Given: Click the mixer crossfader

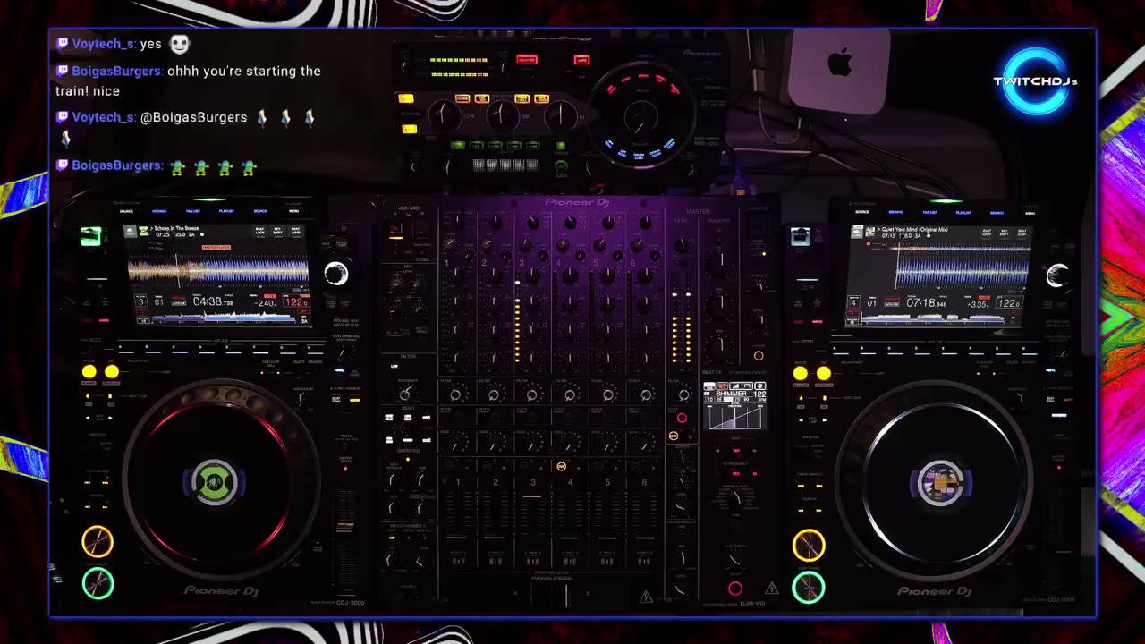Looking at the screenshot, I should (564, 594).
